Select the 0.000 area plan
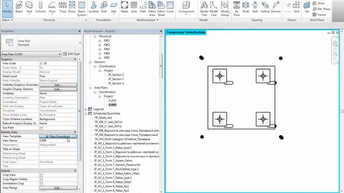 coord(112,105)
